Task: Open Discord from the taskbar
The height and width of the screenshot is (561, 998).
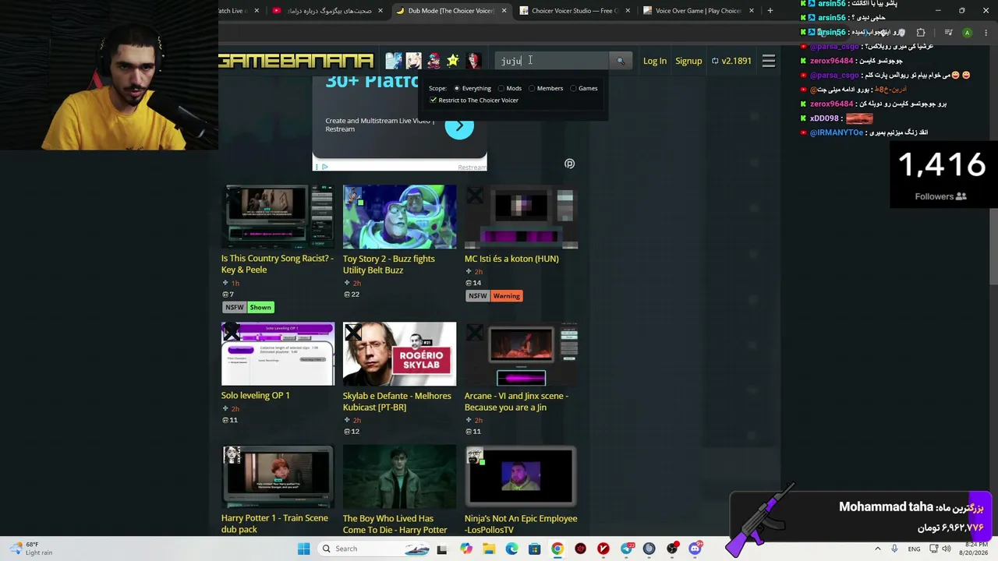Action: (695, 549)
